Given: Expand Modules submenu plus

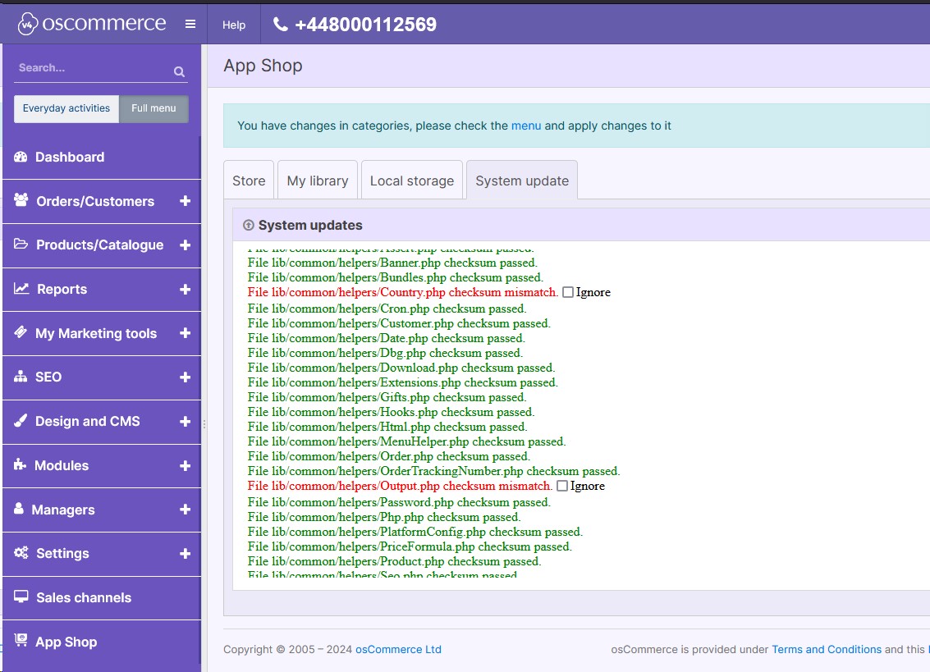Looking at the screenshot, I should coord(185,465).
